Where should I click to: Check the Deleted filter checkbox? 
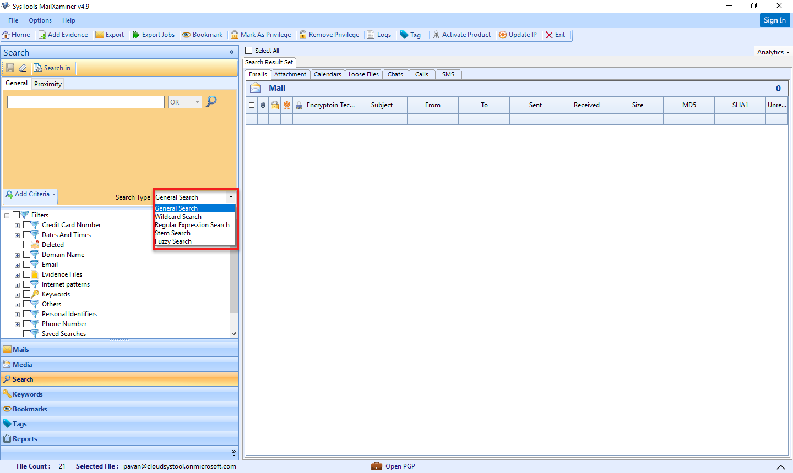pyautogui.click(x=26, y=244)
